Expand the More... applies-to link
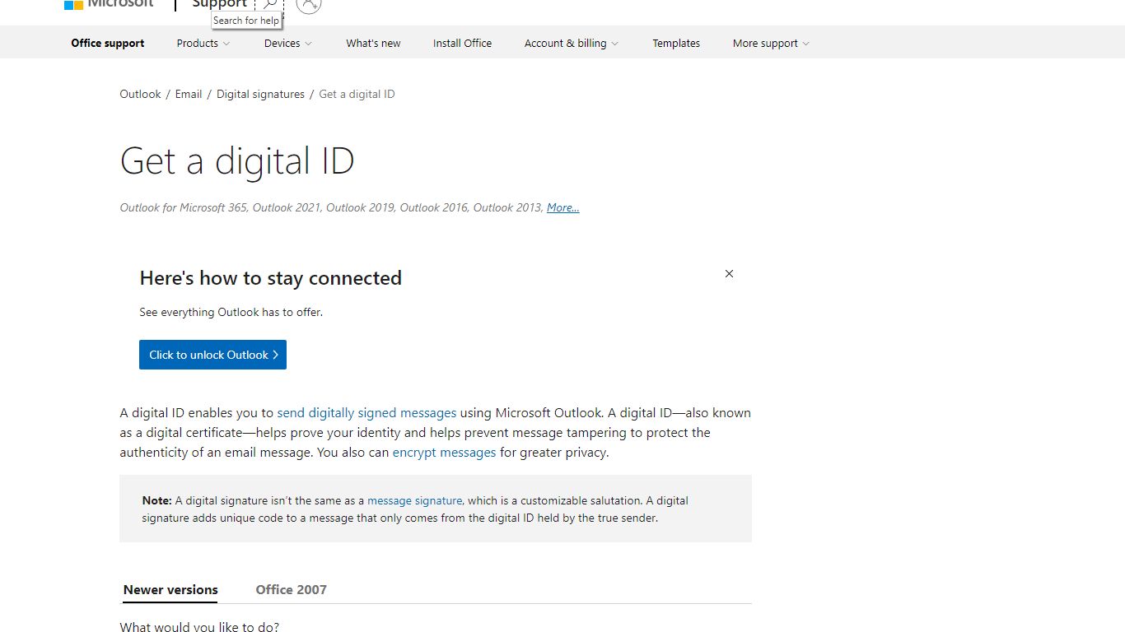This screenshot has width=1125, height=632. tap(562, 207)
